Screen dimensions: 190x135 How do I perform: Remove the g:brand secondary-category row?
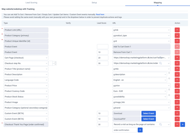pos(177,108)
